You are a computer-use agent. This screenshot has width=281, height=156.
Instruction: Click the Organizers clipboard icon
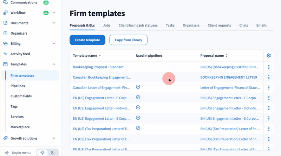click(5, 34)
